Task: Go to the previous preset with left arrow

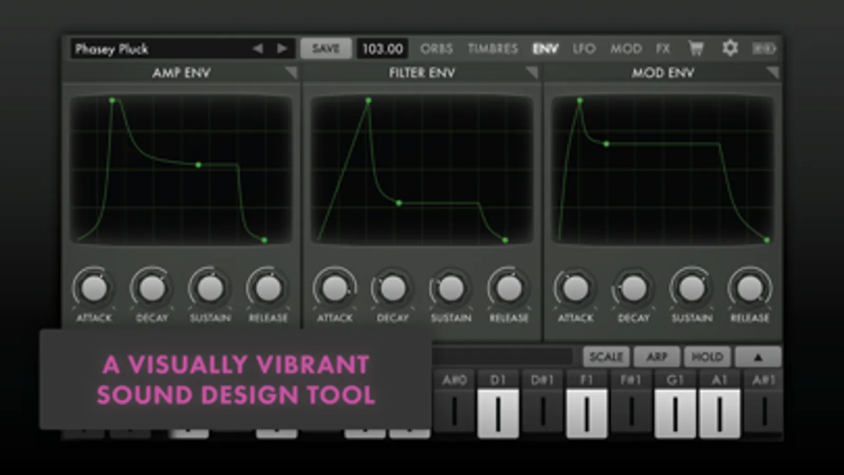Action: pos(258,49)
